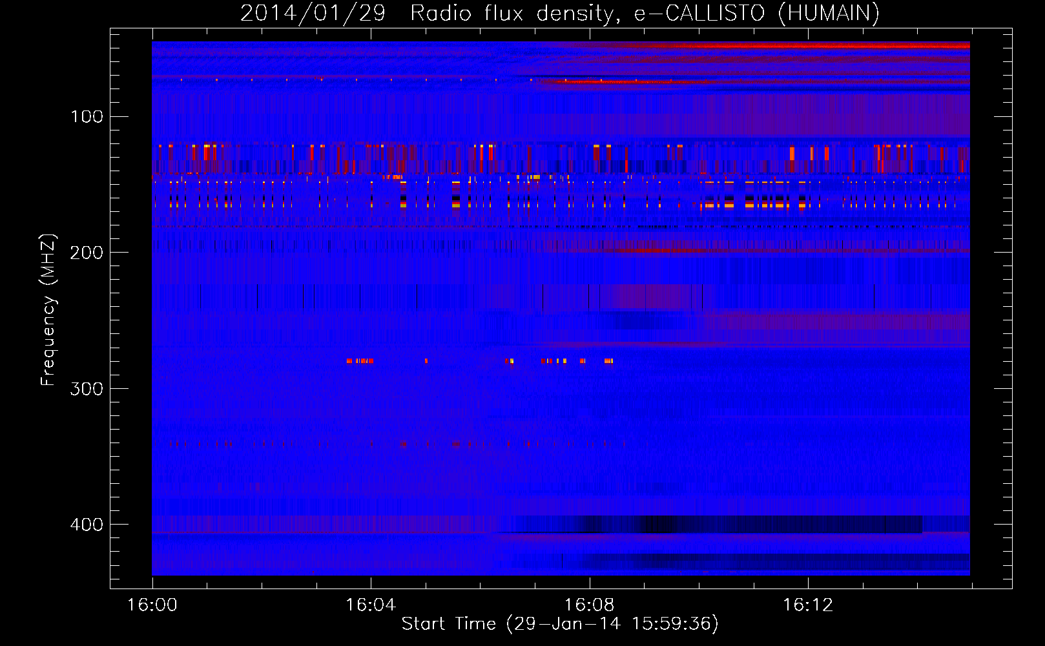The height and width of the screenshot is (646, 1045).
Task: Select the 100 frequency axis label
Action: pyautogui.click(x=87, y=117)
